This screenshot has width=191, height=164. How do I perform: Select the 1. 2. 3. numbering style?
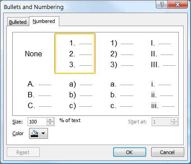75,54
